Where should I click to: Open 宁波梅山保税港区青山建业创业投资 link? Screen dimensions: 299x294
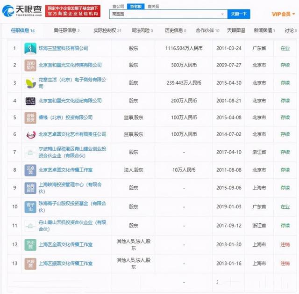tap(72, 152)
